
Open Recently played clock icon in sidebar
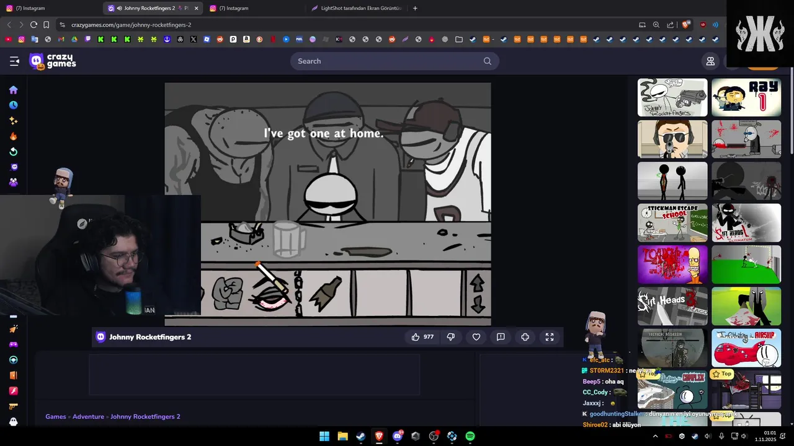pos(13,105)
